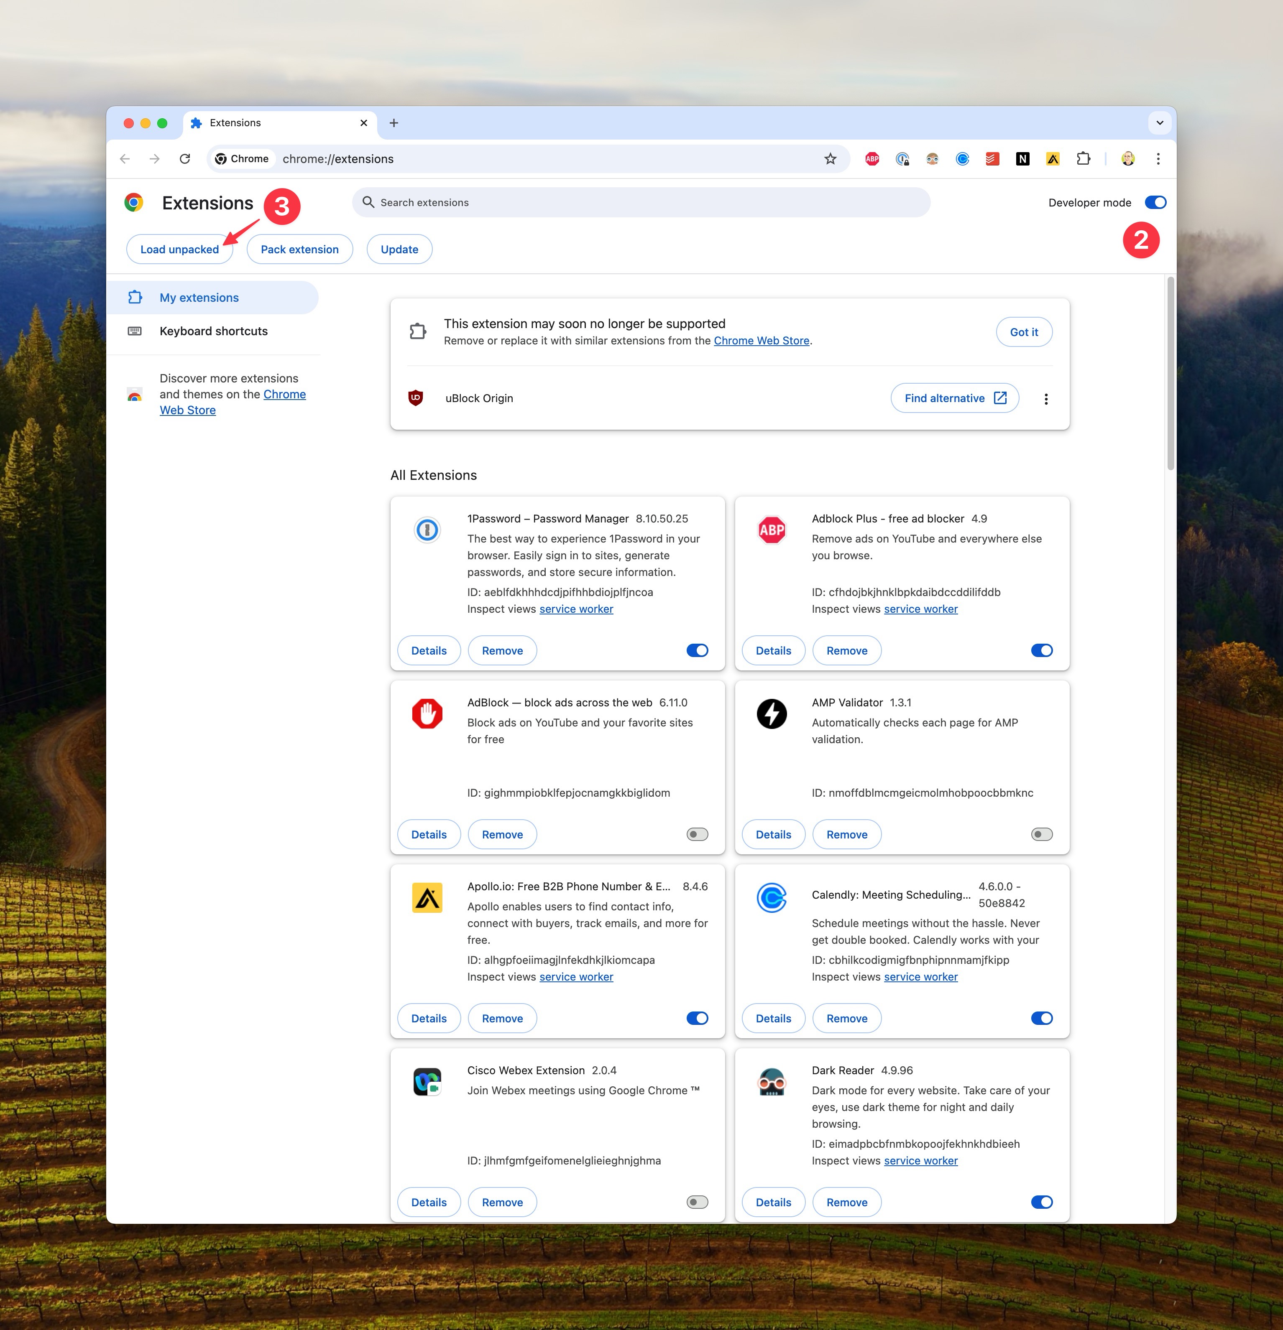Viewport: 1283px width, 1330px height.
Task: Bookmark this page with the star icon
Action: coord(830,159)
